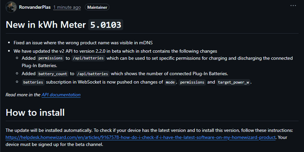
Task: Click the "How to install" heading
Action: coord(35,113)
